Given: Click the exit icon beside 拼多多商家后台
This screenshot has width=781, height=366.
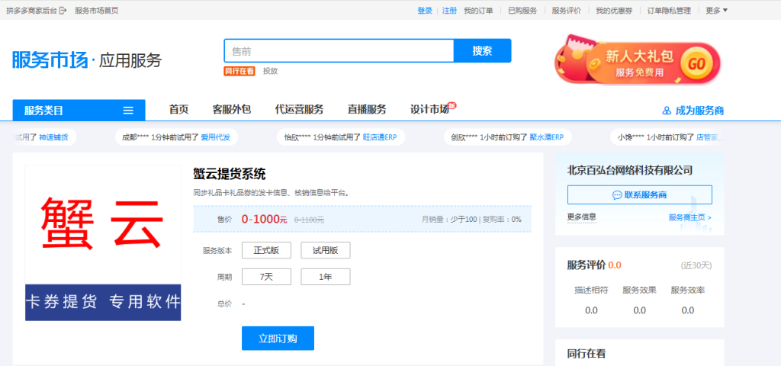Looking at the screenshot, I should tap(63, 11).
